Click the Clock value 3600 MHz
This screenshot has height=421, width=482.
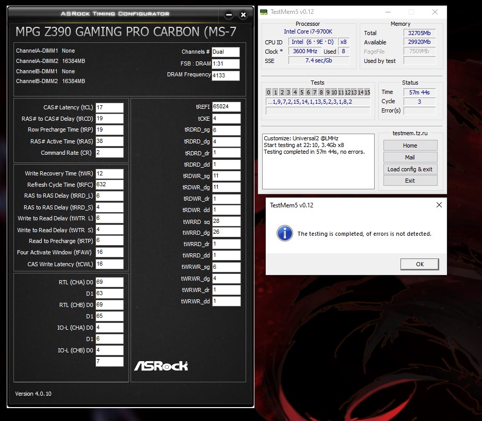click(x=305, y=51)
